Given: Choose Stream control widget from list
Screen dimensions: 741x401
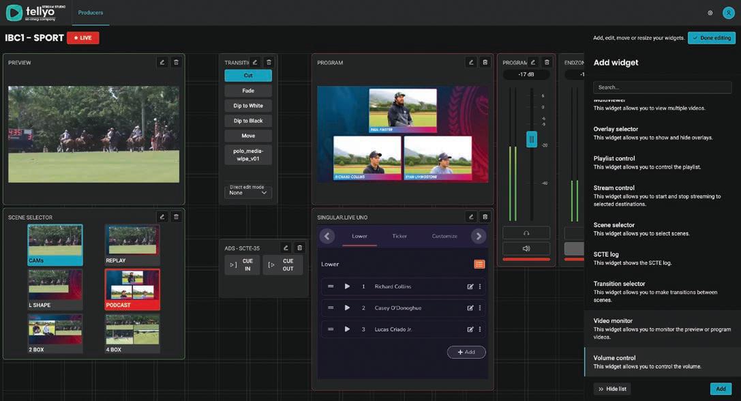Looking at the screenshot, I should [662, 195].
